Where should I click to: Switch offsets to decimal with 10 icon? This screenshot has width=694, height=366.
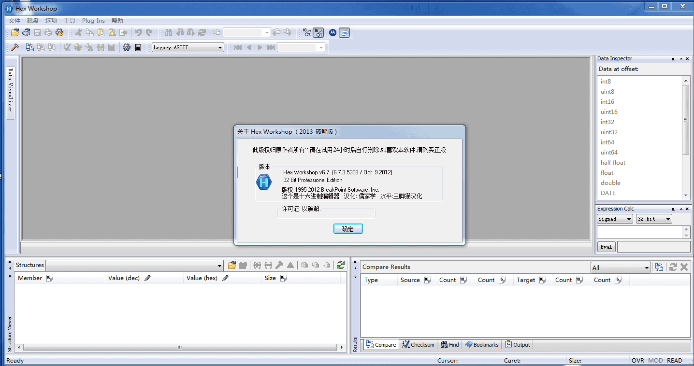click(x=307, y=32)
